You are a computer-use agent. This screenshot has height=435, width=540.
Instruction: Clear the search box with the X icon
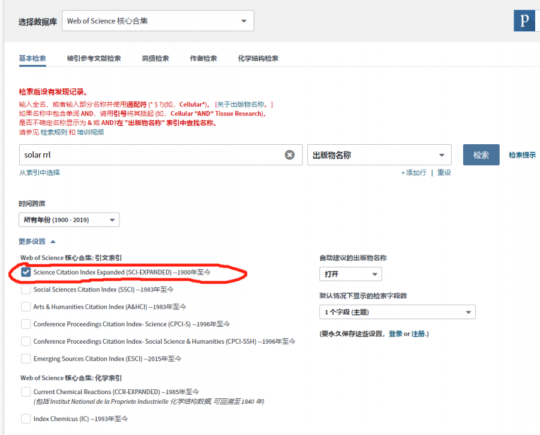[x=290, y=155]
